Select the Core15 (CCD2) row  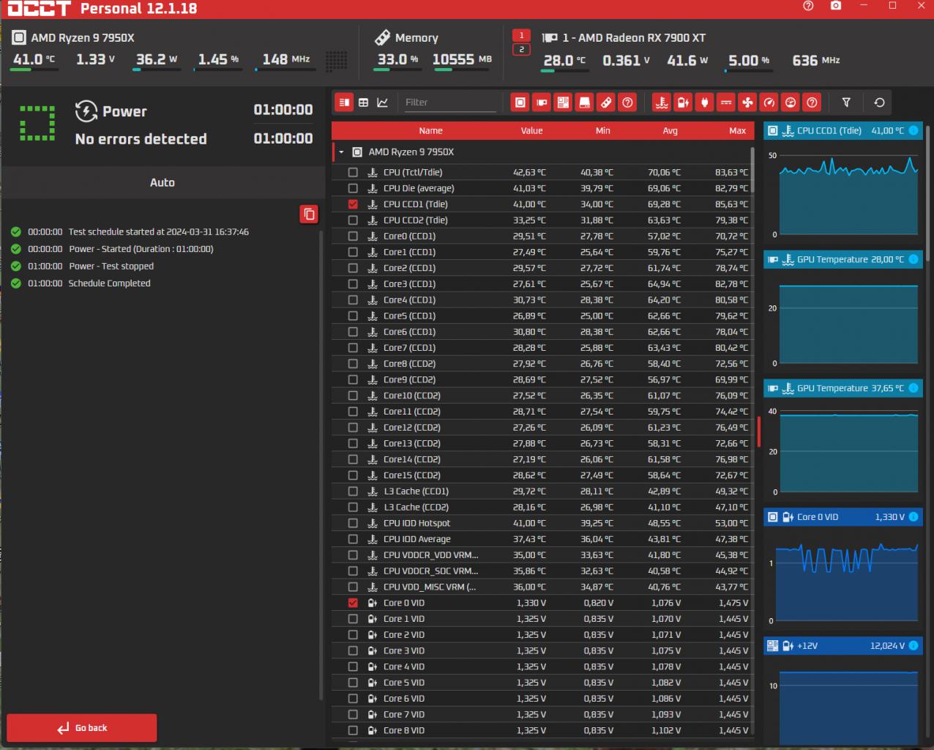541,475
